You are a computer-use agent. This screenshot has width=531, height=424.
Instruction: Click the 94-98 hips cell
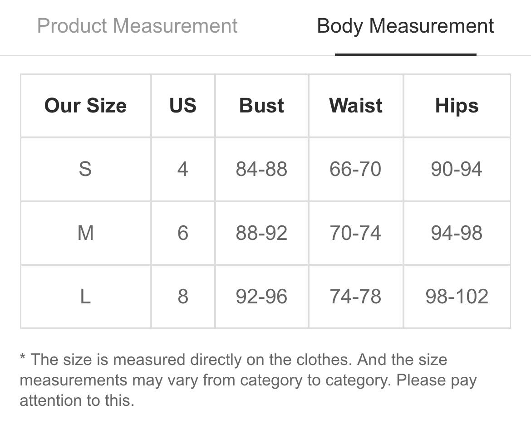pyautogui.click(x=457, y=233)
